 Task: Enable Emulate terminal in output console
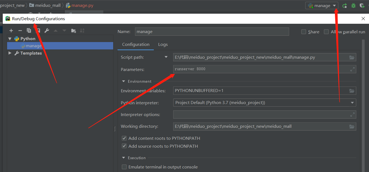(124, 167)
